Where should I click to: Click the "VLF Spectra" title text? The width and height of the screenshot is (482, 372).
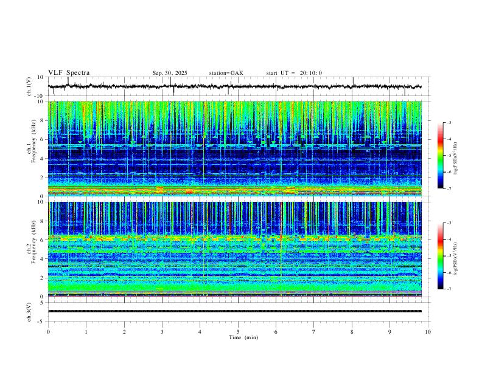(69, 73)
